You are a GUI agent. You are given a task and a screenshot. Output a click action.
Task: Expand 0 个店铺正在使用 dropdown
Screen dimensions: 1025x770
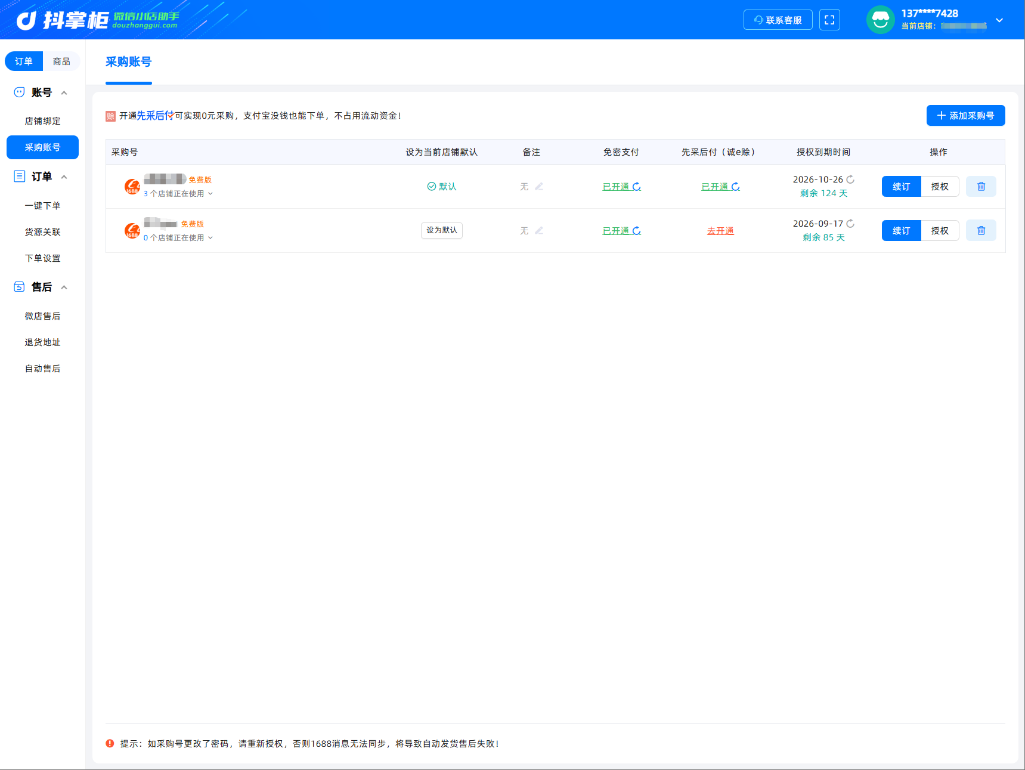coord(178,237)
